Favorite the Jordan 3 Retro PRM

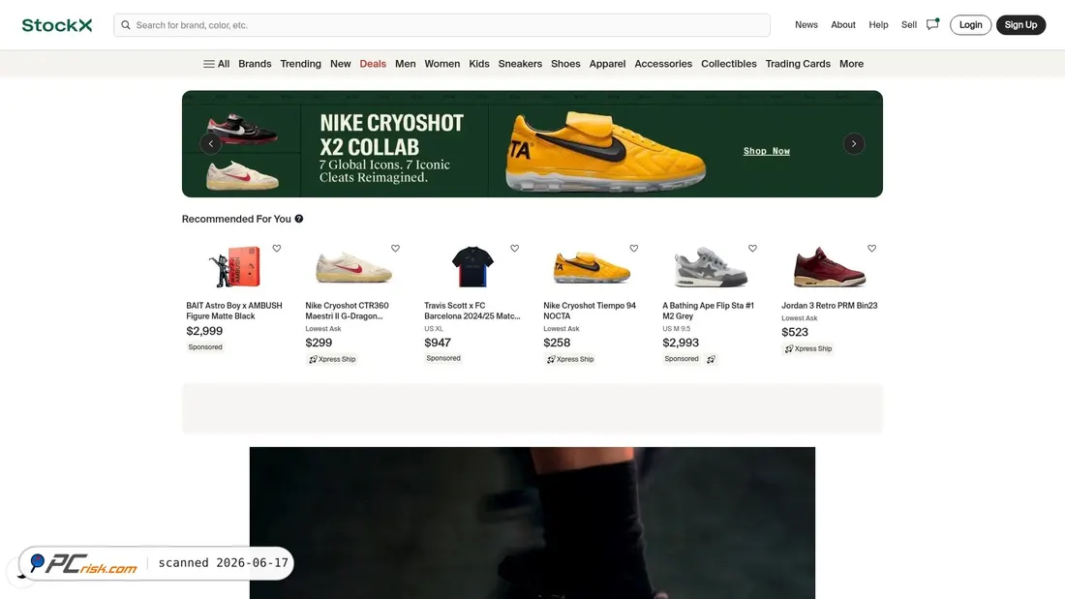click(871, 249)
